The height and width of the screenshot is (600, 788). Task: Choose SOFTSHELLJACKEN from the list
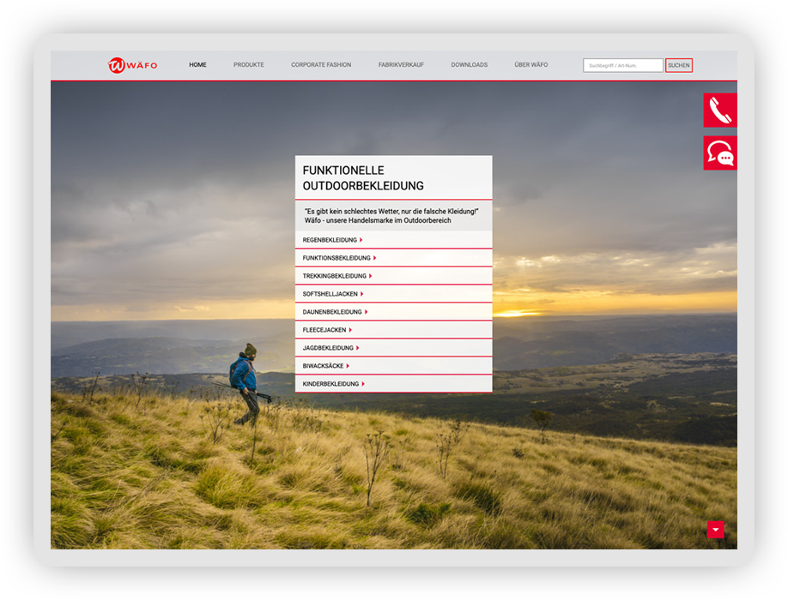pyautogui.click(x=331, y=294)
